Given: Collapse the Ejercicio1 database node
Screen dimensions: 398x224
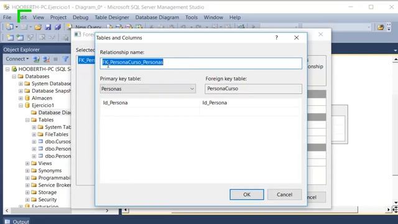Looking at the screenshot, I should pos(21,105).
